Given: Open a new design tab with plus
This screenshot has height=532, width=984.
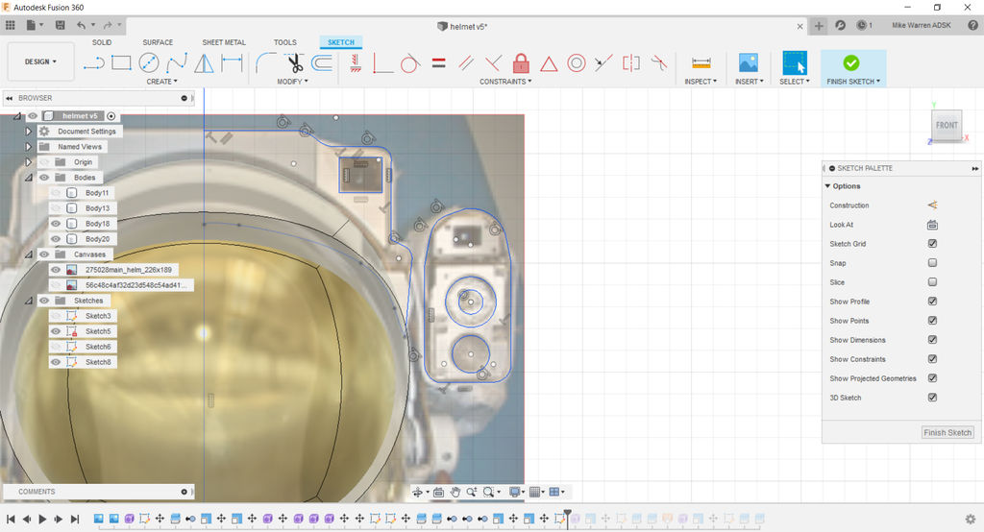Looking at the screenshot, I should [x=819, y=26].
